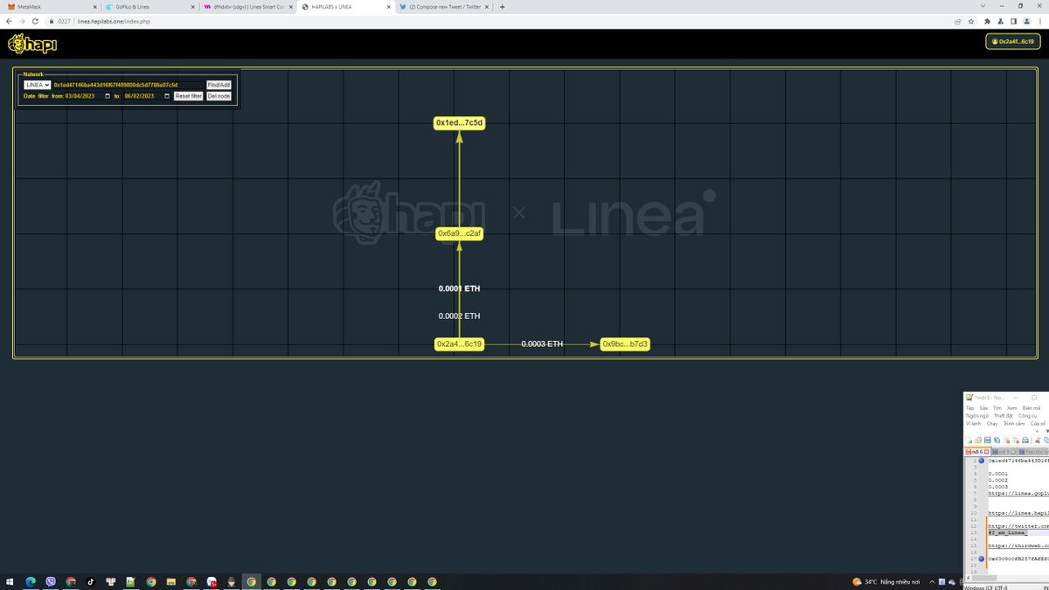Select the 0x2a4...6c19 node
This screenshot has width=1049, height=590.
click(x=459, y=344)
